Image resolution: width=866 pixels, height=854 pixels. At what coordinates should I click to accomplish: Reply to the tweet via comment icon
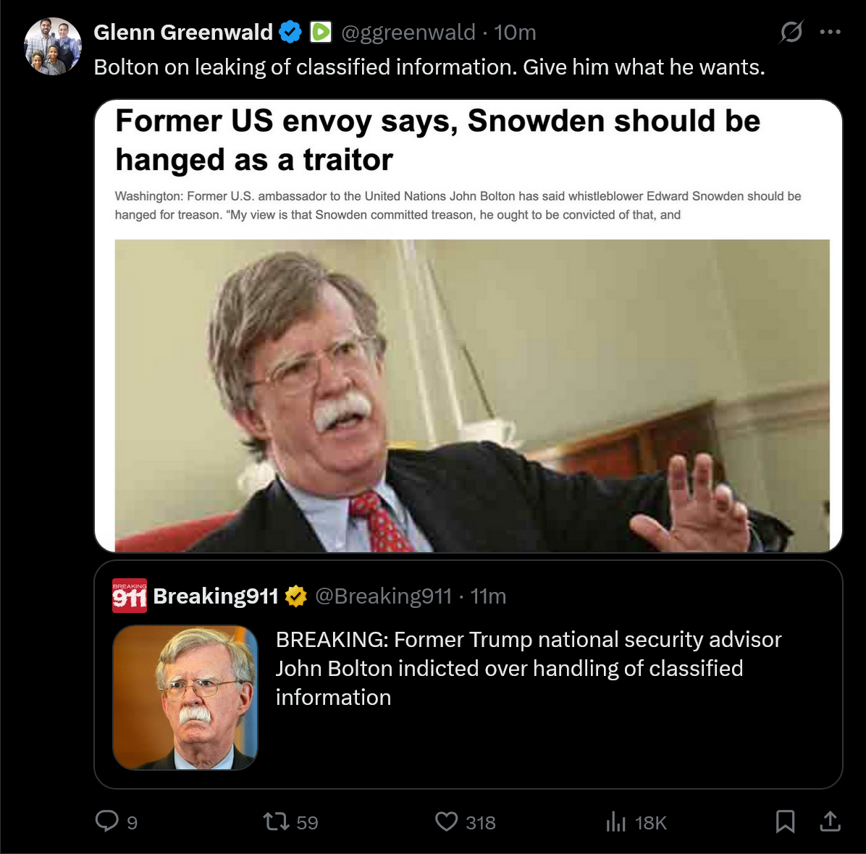coord(107,821)
